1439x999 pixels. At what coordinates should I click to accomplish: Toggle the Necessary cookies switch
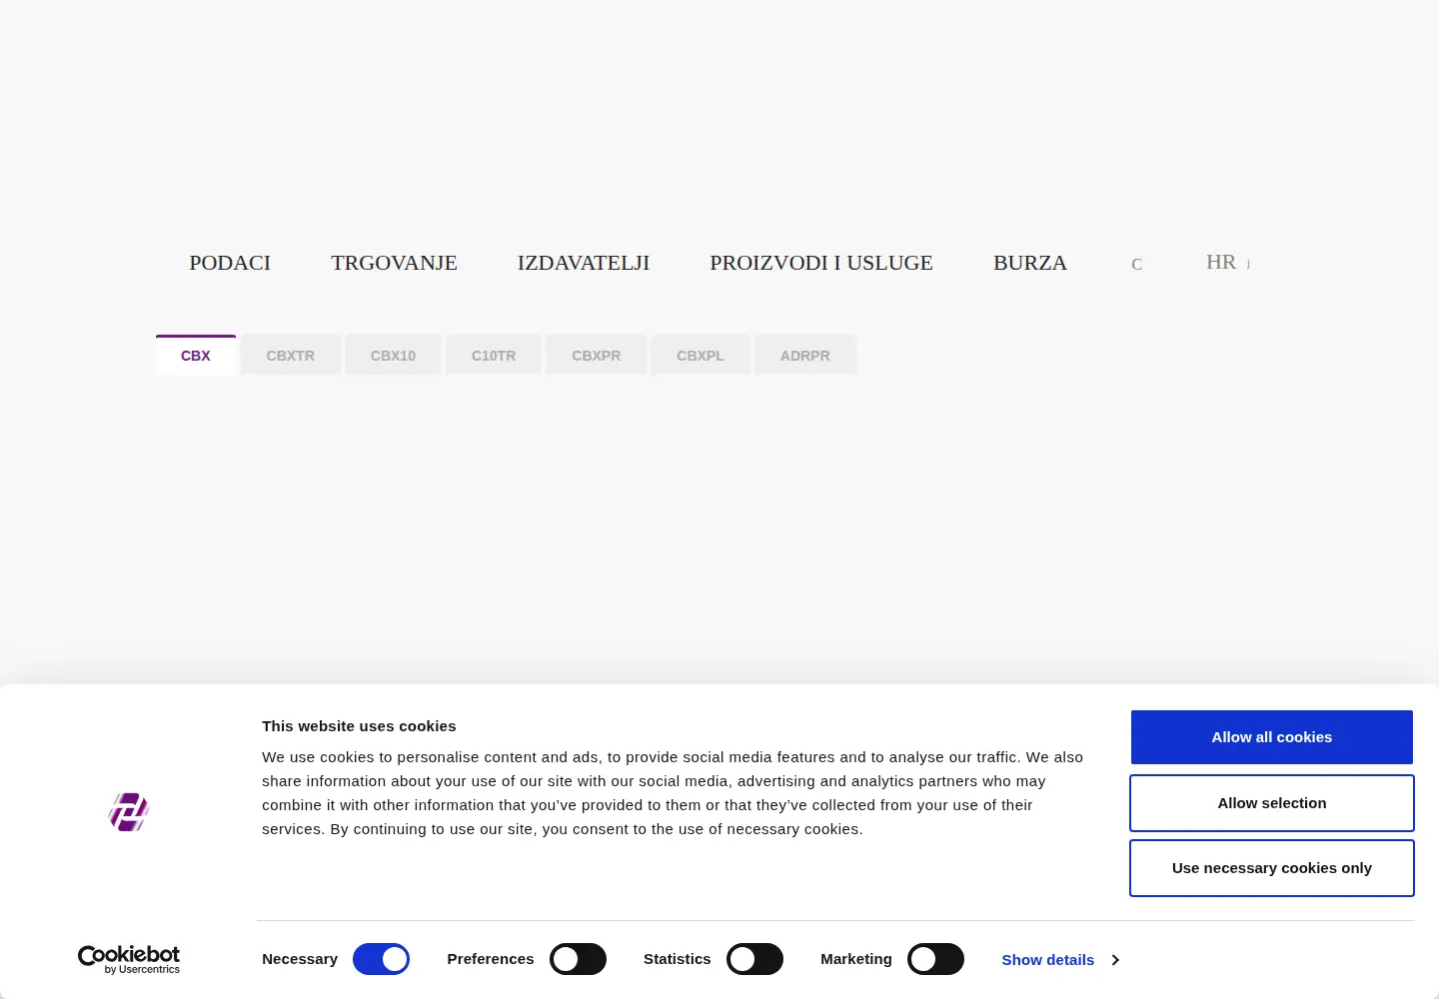[x=381, y=959]
